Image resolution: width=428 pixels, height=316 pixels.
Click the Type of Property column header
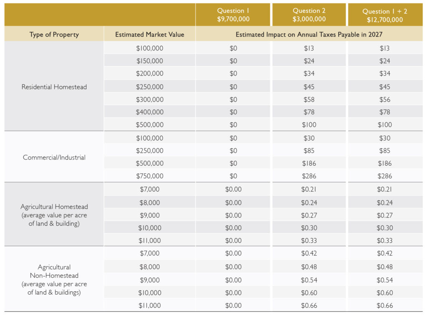[54, 34]
